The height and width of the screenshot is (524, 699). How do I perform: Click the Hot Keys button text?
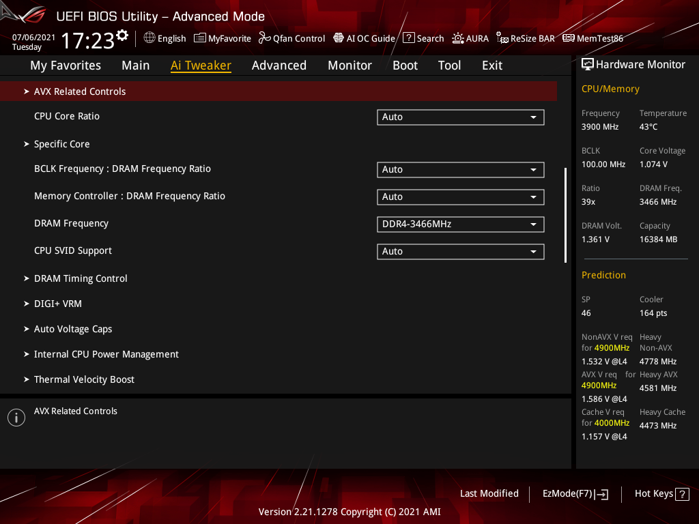point(653,494)
